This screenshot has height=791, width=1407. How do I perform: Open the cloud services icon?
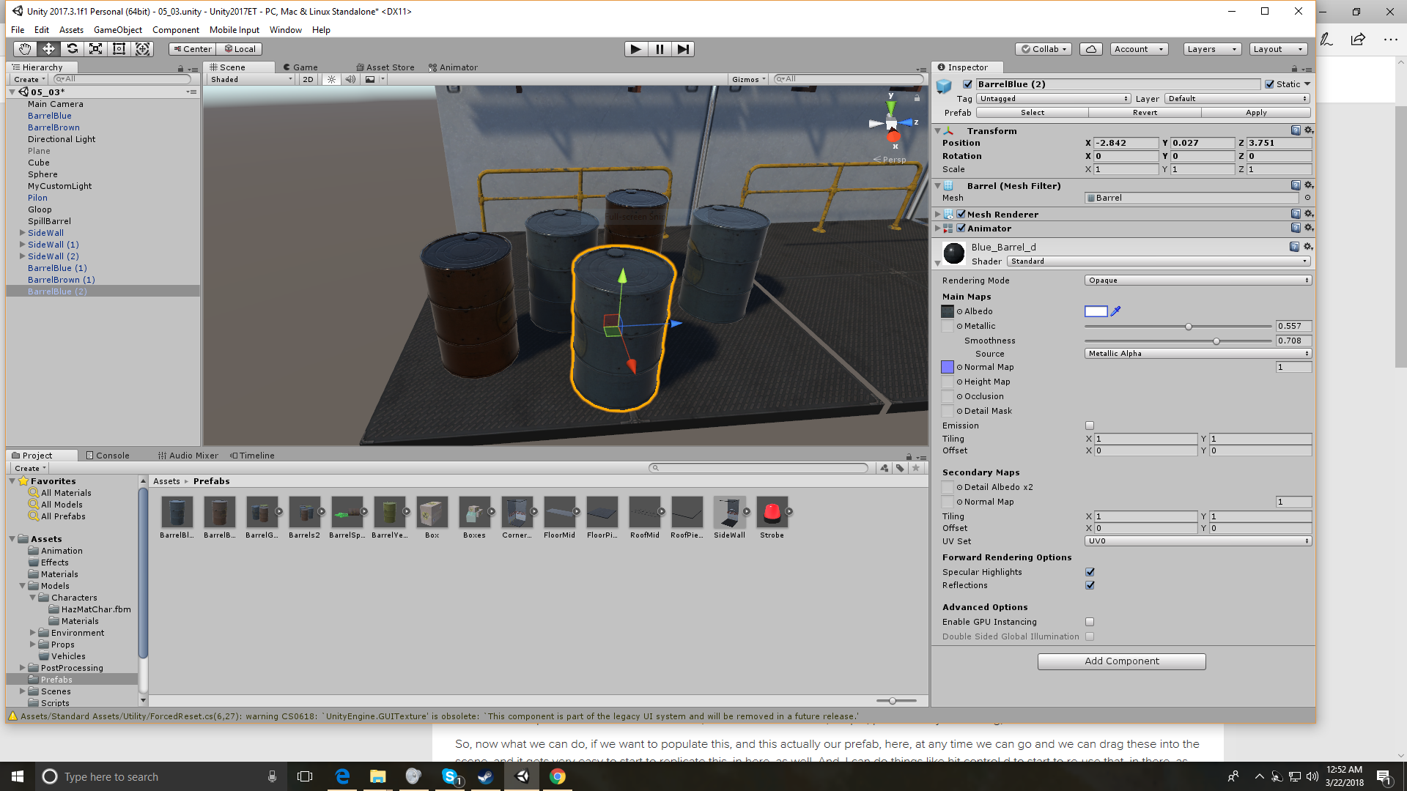point(1091,49)
